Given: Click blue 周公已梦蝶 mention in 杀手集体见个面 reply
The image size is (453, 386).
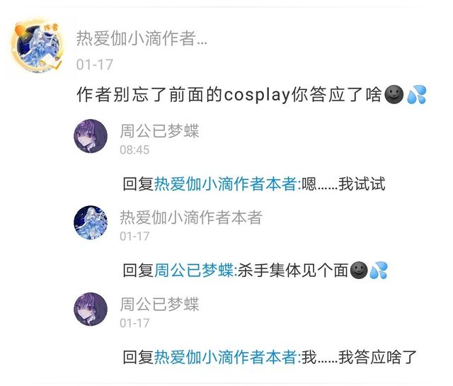Looking at the screenshot, I should click(x=194, y=271).
